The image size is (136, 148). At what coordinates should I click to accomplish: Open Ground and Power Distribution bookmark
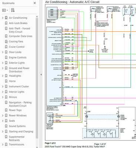(x=19, y=70)
